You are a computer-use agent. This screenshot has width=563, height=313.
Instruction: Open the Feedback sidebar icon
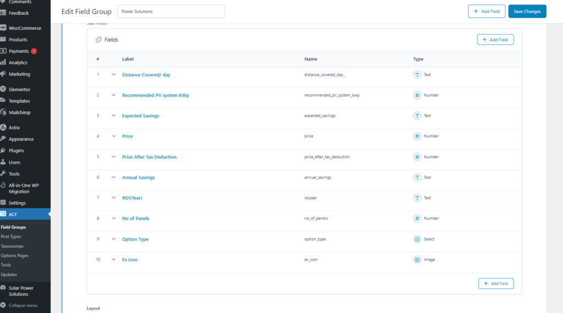(x=3, y=13)
